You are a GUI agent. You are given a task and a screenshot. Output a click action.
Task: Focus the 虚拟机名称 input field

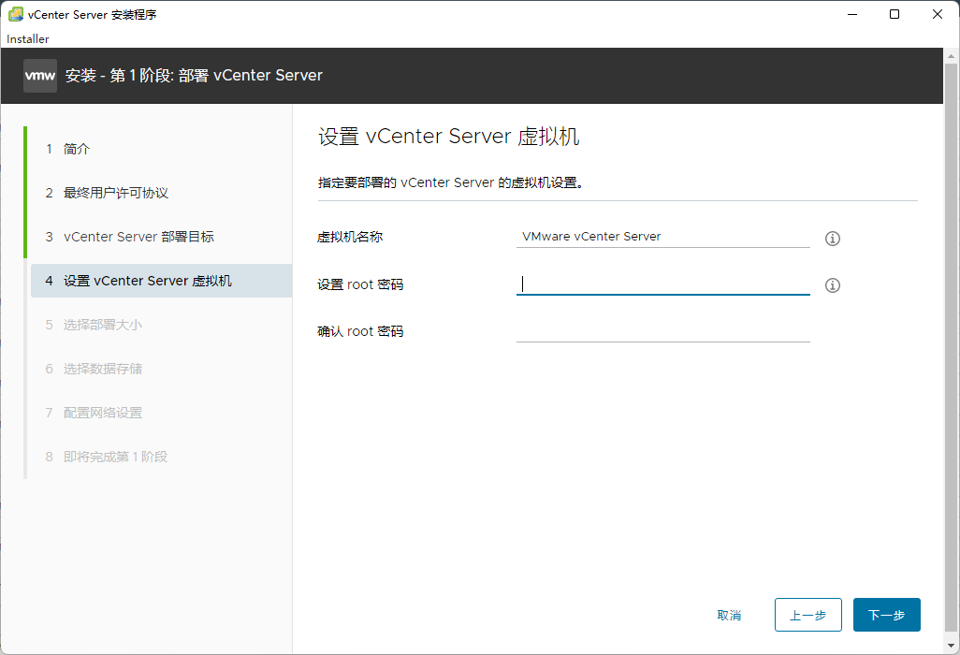click(x=663, y=237)
